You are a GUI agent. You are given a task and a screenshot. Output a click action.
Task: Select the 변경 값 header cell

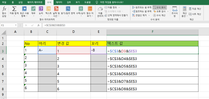click(x=74, y=44)
